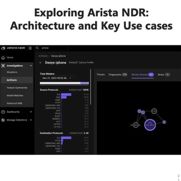Click 'EntityIQ Device Profile' label
The height and width of the screenshot is (181, 181).
[x=81, y=63]
